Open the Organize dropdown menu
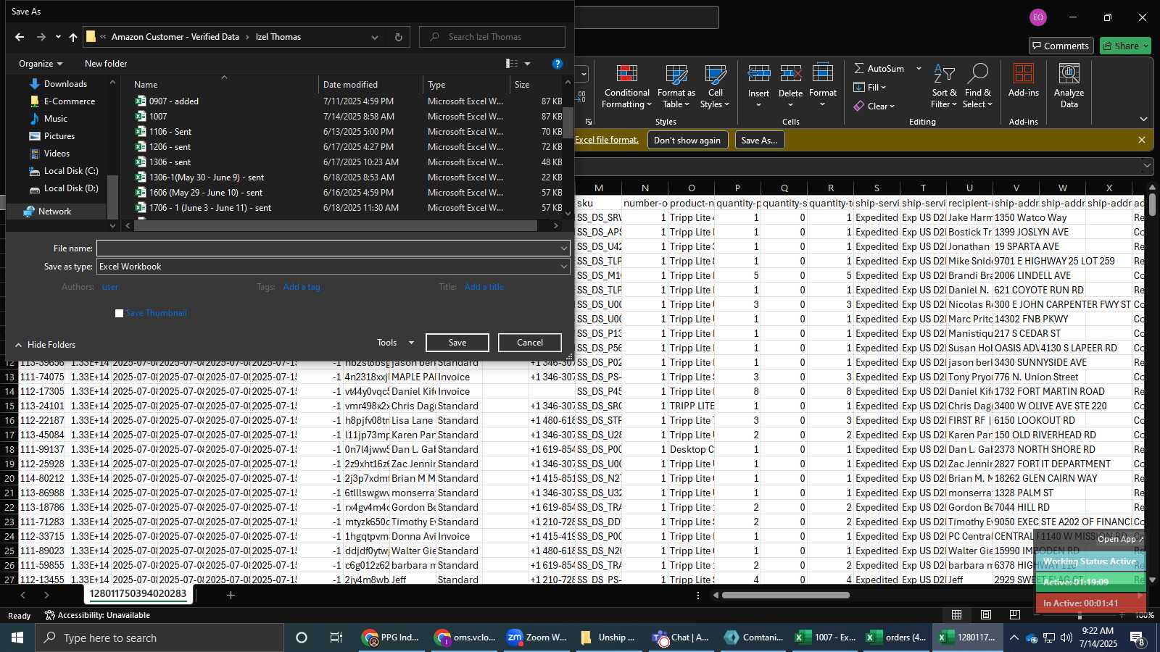Image resolution: width=1160 pixels, height=652 pixels. [x=41, y=64]
